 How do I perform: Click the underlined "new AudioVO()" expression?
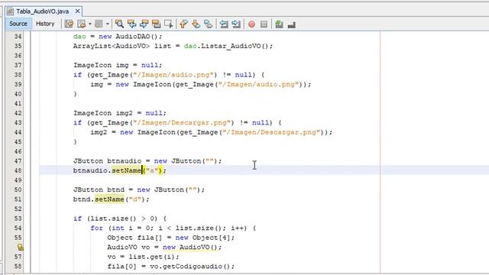click(190, 247)
